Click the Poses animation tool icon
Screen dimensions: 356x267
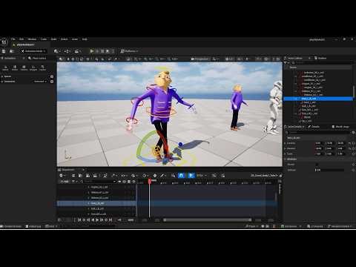pyautogui.click(x=15, y=68)
